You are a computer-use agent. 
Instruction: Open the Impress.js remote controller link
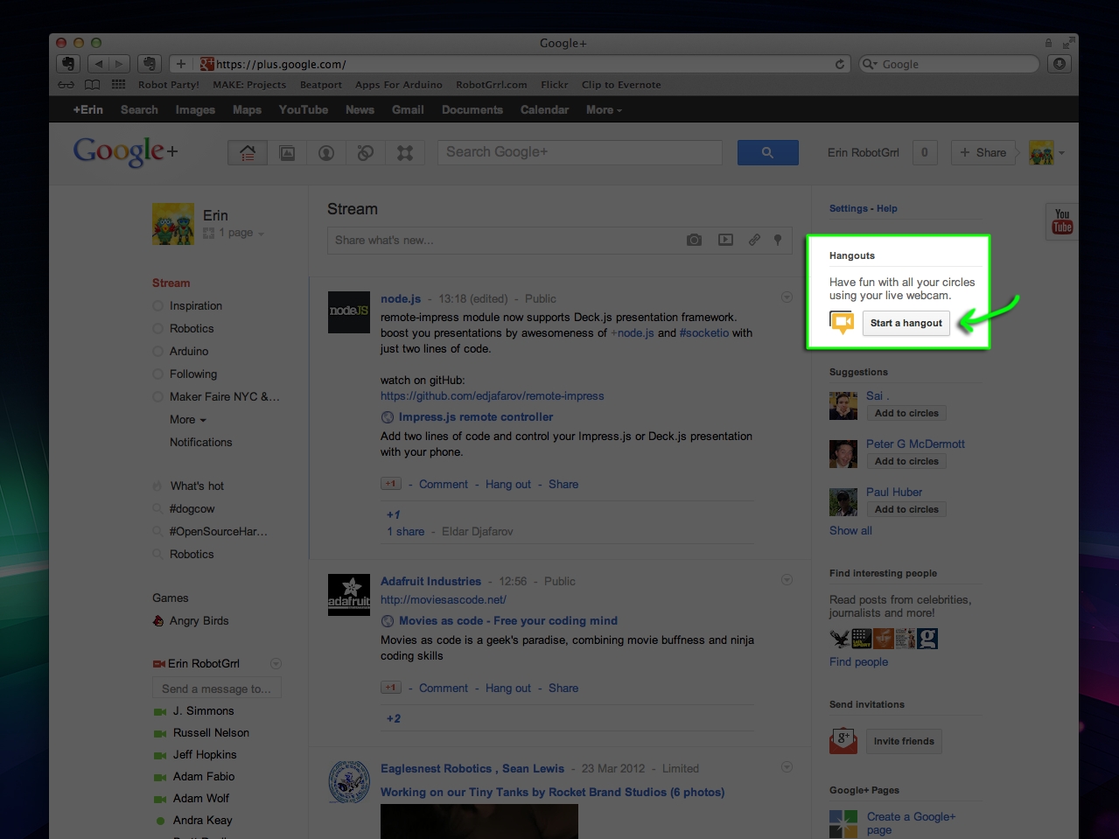click(x=476, y=417)
